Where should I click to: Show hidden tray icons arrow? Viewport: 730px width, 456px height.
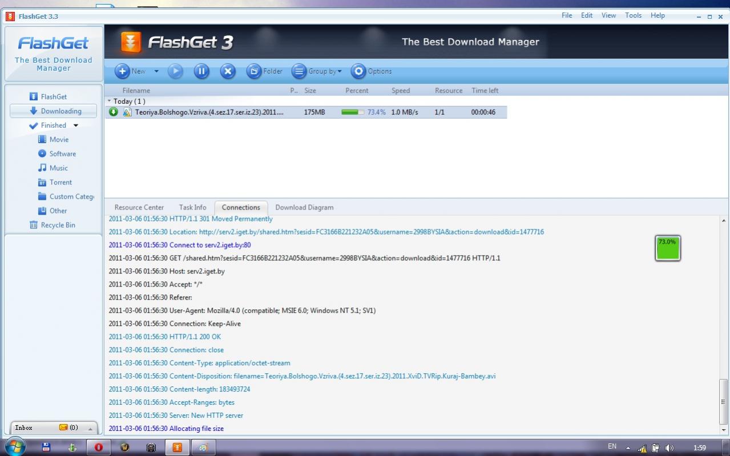coord(628,448)
